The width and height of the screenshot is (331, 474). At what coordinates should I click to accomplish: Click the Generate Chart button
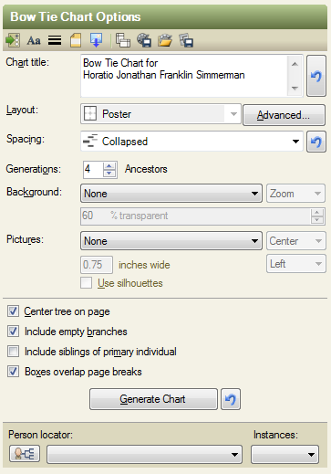tap(153, 399)
